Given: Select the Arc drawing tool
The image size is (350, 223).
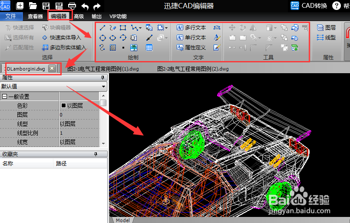Looking at the screenshot, I should (x=123, y=38).
